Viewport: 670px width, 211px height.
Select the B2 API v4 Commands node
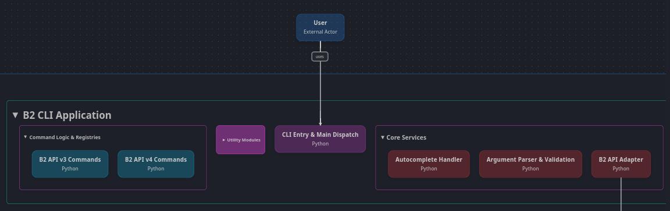click(156, 163)
